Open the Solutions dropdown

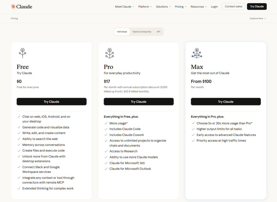click(163, 6)
